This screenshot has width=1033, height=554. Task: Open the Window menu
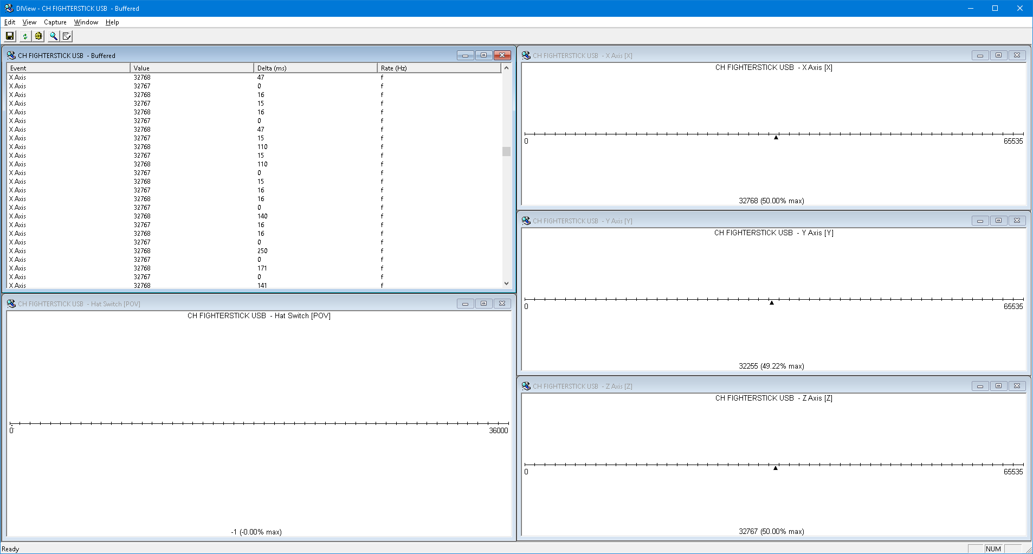click(x=86, y=22)
